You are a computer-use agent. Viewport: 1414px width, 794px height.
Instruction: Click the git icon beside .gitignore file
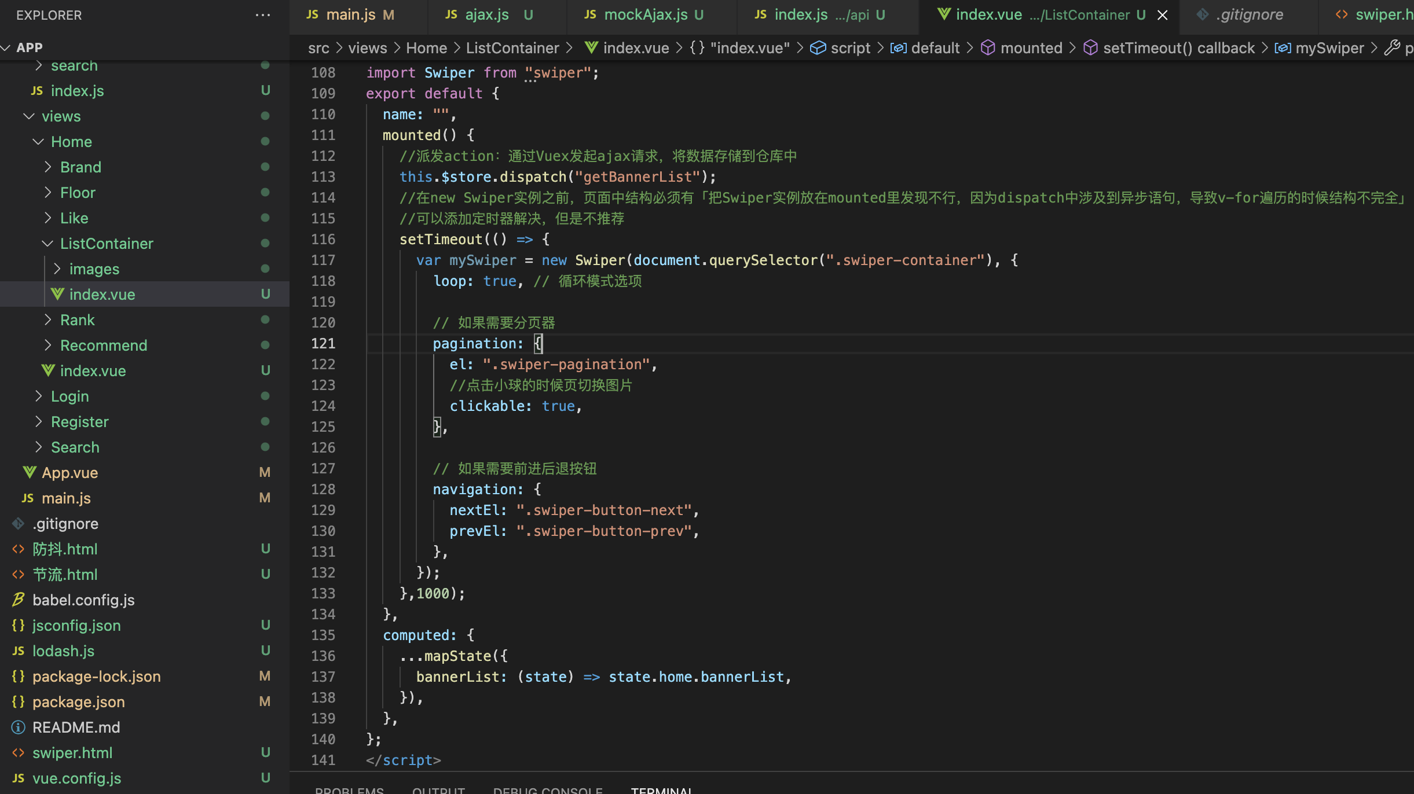19,524
